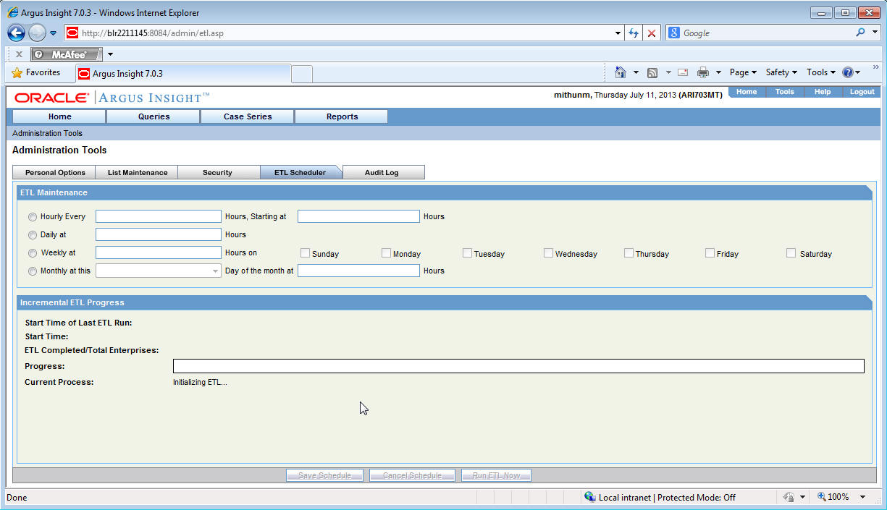Viewport: 887px width, 510px height.
Task: Switch to the Audit Log tab
Action: click(382, 172)
